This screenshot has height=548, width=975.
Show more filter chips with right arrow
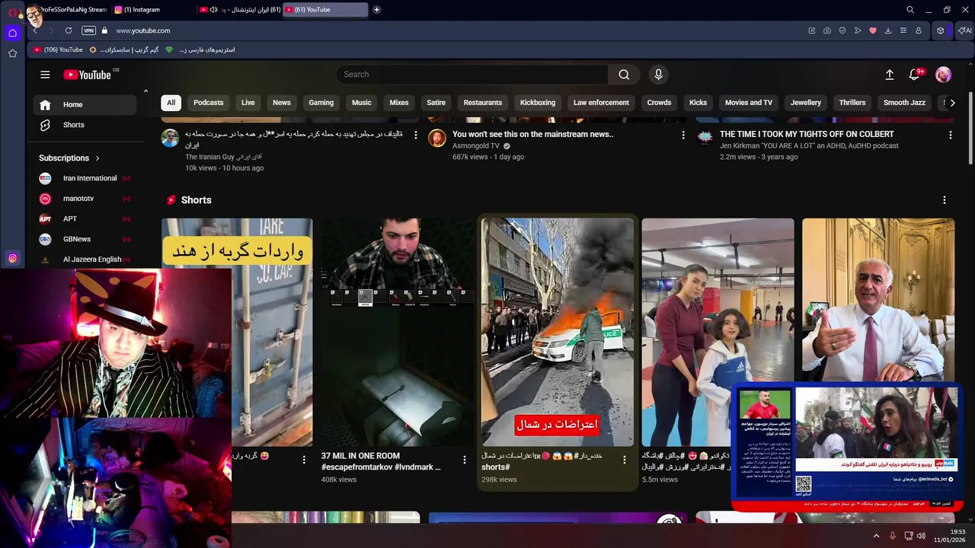(x=952, y=103)
